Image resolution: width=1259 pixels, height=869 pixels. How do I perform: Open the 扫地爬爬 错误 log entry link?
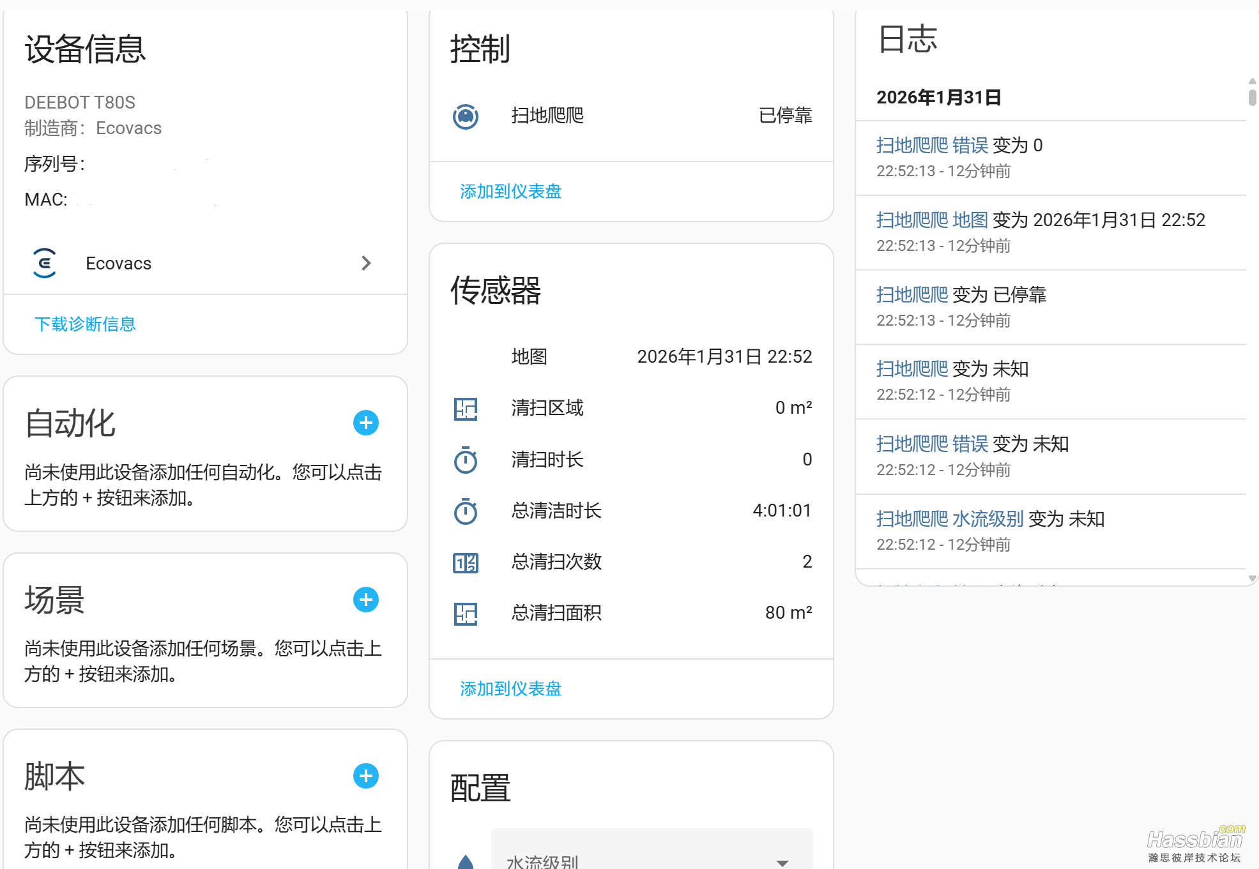coord(932,146)
